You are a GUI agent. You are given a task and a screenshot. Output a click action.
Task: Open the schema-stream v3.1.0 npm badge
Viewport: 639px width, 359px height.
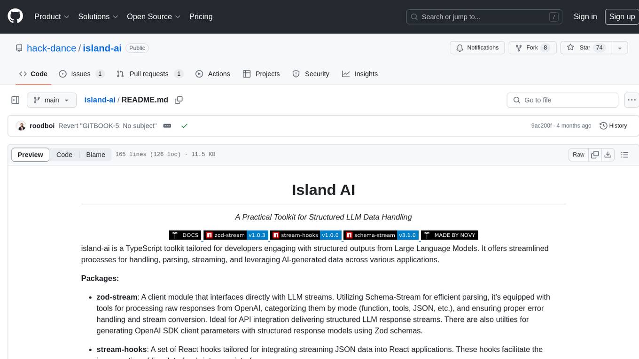[x=381, y=235]
